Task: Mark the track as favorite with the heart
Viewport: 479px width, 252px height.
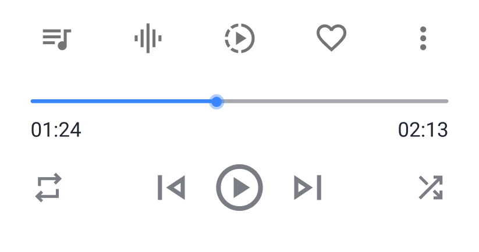Action: [x=331, y=38]
